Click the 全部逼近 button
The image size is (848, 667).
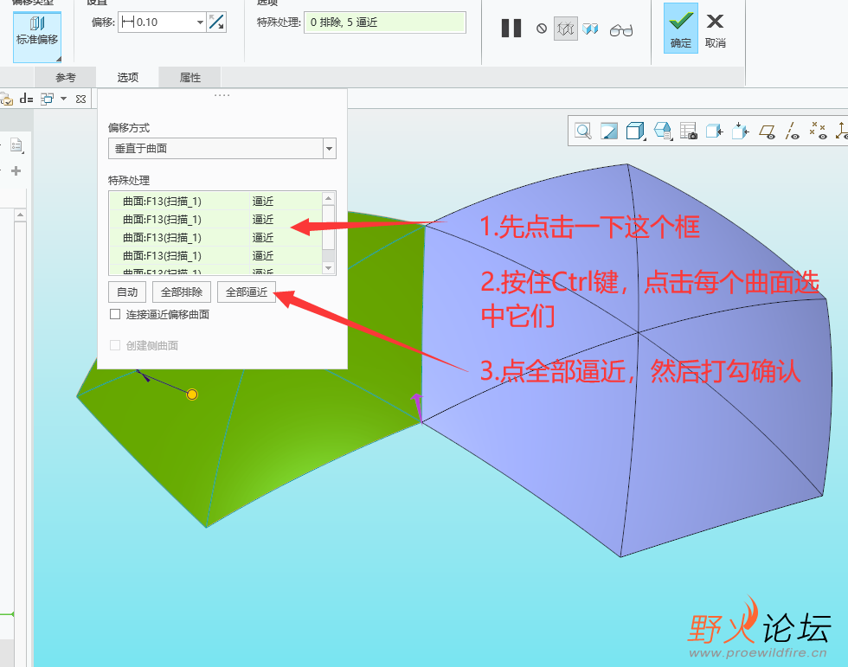coord(247,292)
